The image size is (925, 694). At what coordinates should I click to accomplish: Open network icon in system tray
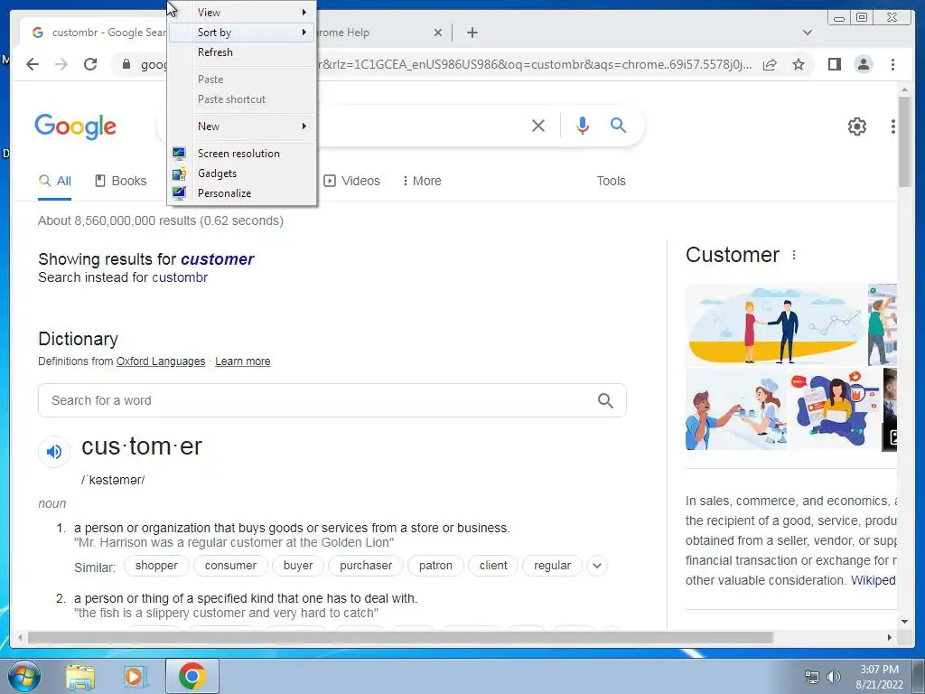pyautogui.click(x=812, y=677)
